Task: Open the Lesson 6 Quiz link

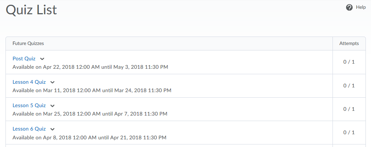Action: click(x=29, y=129)
